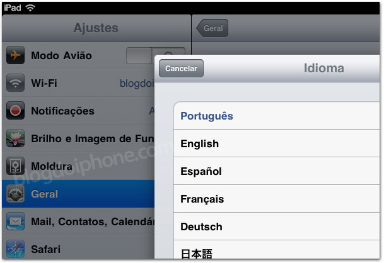Choose Español from the language list
The width and height of the screenshot is (384, 263).
click(276, 171)
